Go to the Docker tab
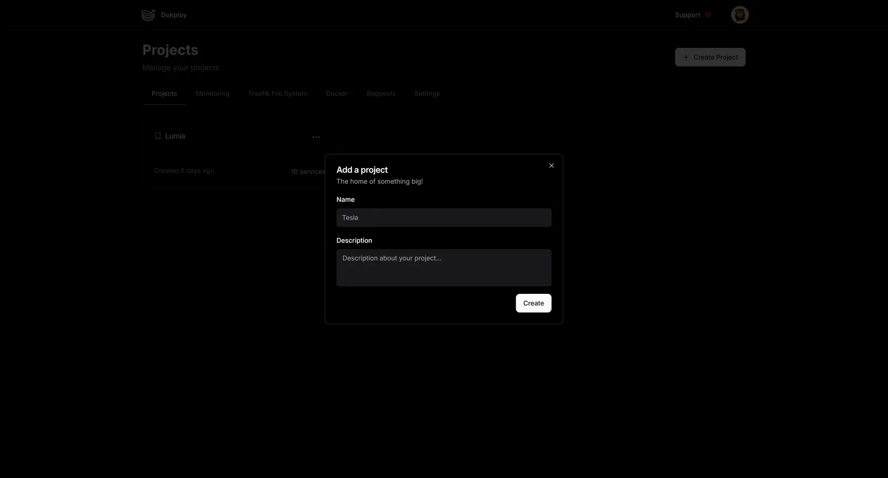Image resolution: width=888 pixels, height=478 pixels. [x=337, y=94]
